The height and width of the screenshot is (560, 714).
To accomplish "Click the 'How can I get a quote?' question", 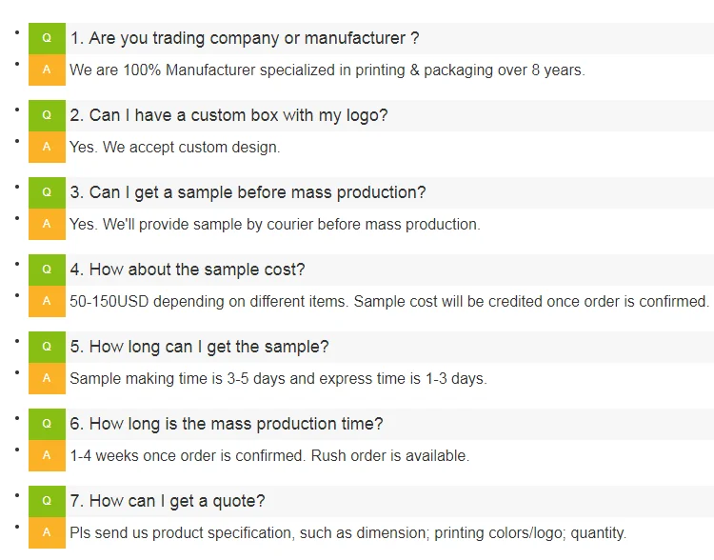I will click(168, 501).
